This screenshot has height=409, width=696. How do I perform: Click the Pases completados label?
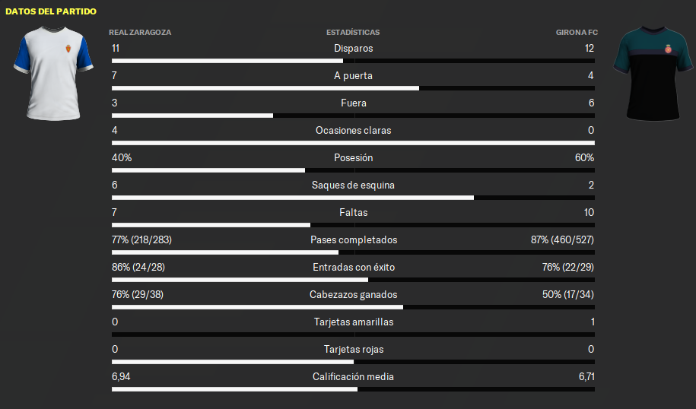(x=353, y=239)
